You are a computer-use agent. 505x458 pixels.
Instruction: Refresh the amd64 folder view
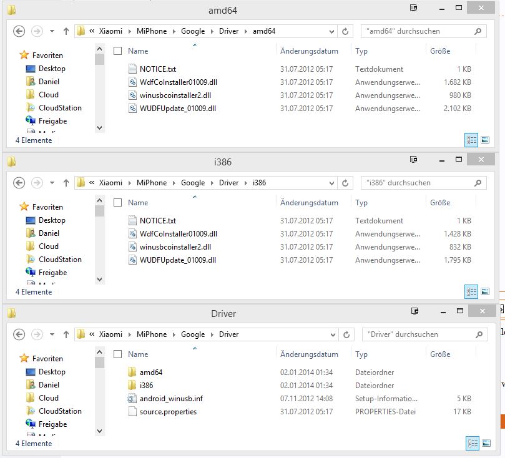point(345,31)
